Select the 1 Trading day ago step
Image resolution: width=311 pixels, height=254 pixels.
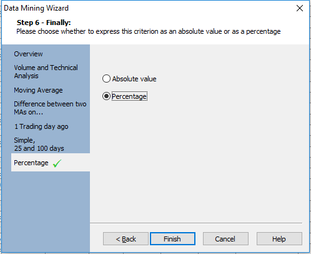click(41, 126)
